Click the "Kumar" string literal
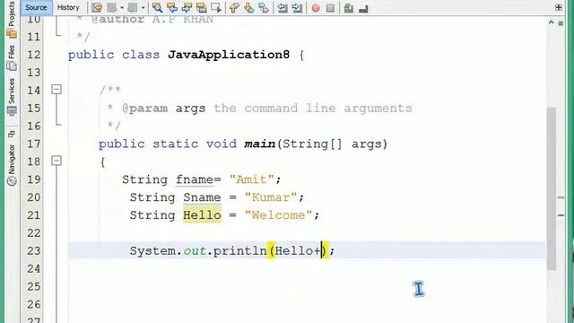 click(271, 197)
